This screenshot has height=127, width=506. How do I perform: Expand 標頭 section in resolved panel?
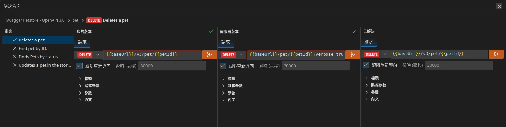coord(372,78)
